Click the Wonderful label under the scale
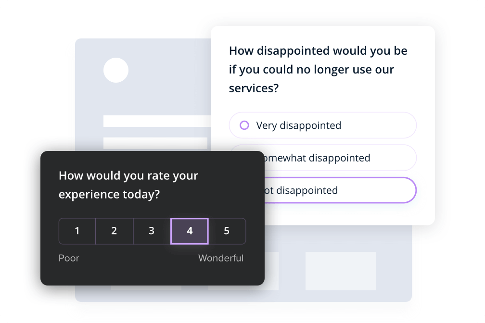Viewport: 485px width, 323px height. [221, 258]
